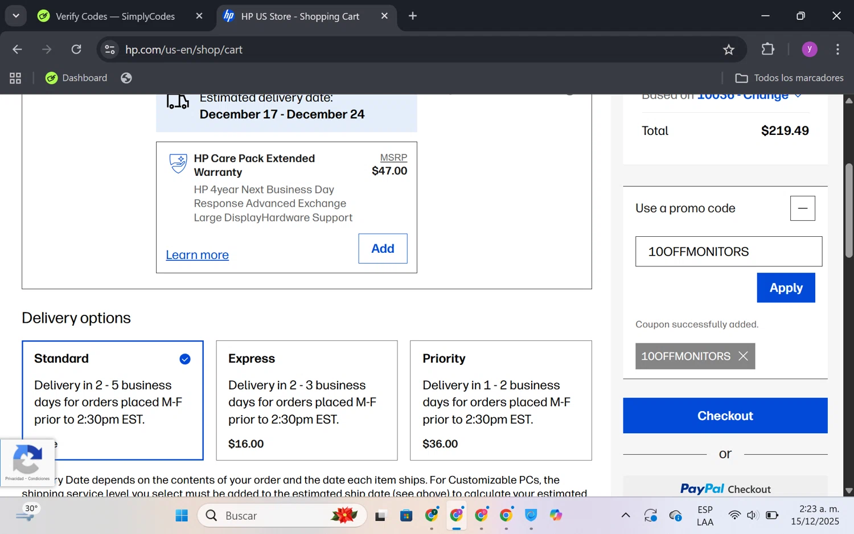
Task: Open the Chrome three-dot menu
Action: (837, 50)
